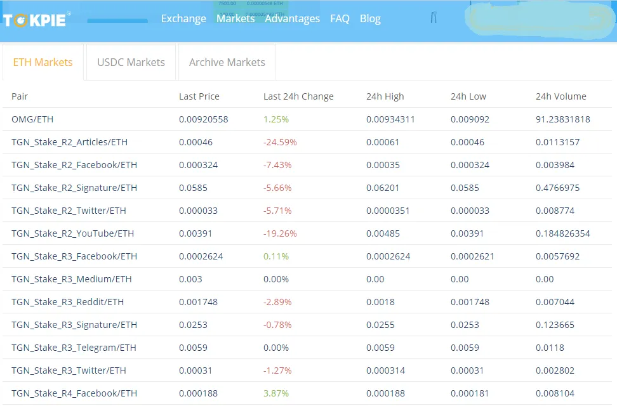The image size is (617, 406).
Task: Click the -1.27% change value
Action: 277,370
